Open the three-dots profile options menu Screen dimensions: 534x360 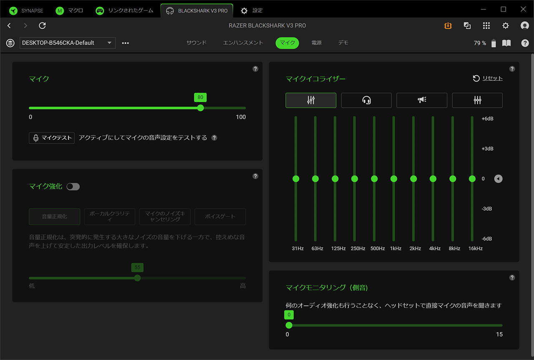[x=126, y=43]
